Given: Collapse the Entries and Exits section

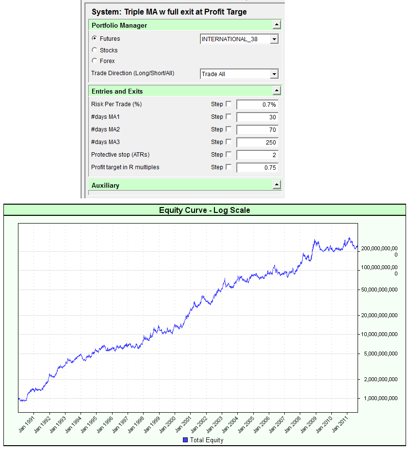Looking at the screenshot, I should pyautogui.click(x=277, y=91).
